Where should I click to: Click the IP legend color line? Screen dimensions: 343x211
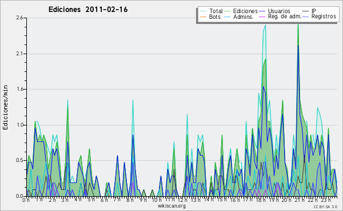coord(306,11)
